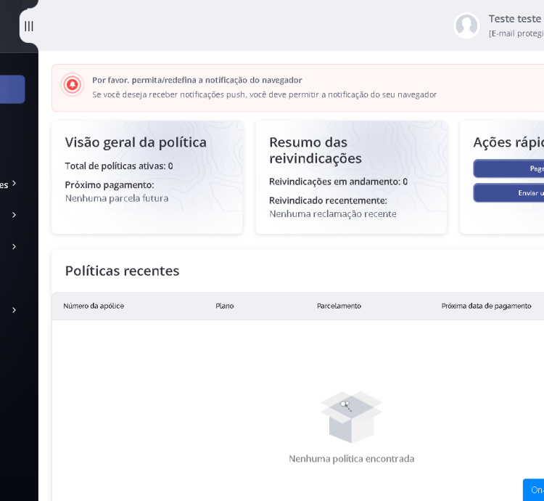Open the "Teste teste" user profile menu

tap(514, 20)
